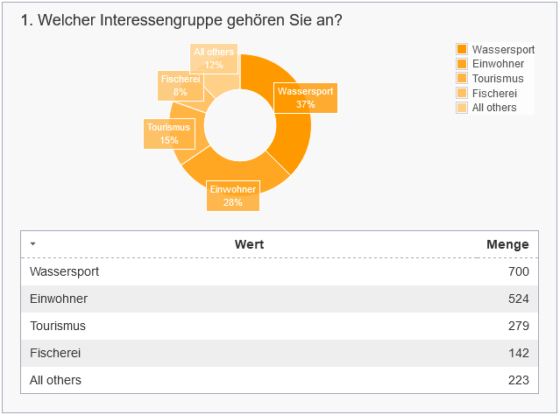Select the Einwohner 28% chart label
This screenshot has height=415, width=560.
coord(233,196)
